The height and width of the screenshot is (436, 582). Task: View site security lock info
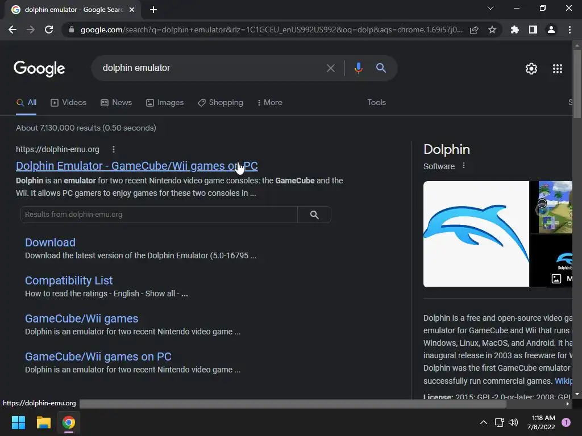(x=72, y=30)
